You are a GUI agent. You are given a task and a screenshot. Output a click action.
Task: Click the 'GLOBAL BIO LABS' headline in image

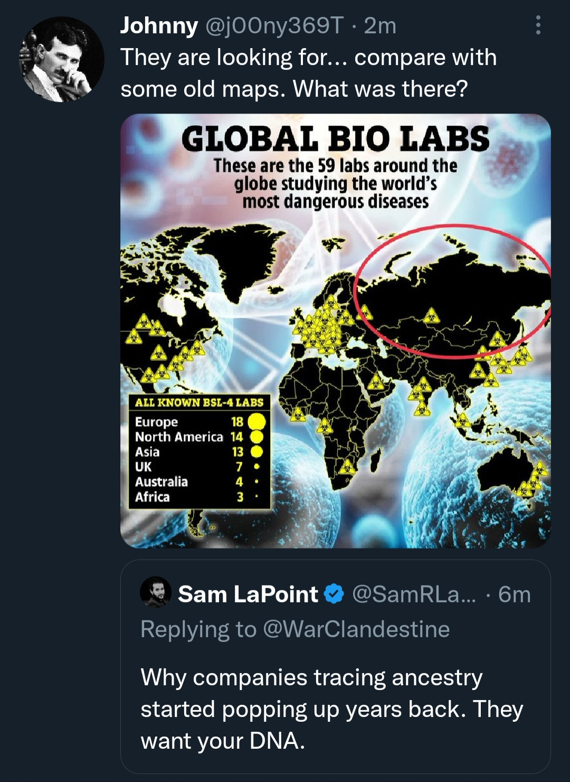(335, 139)
